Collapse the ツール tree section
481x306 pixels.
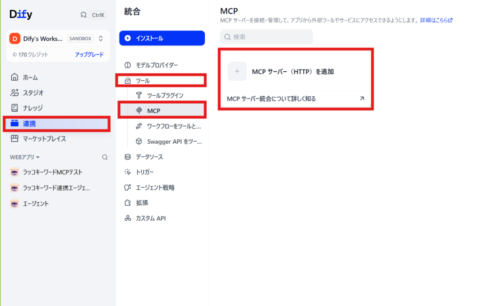(x=162, y=80)
